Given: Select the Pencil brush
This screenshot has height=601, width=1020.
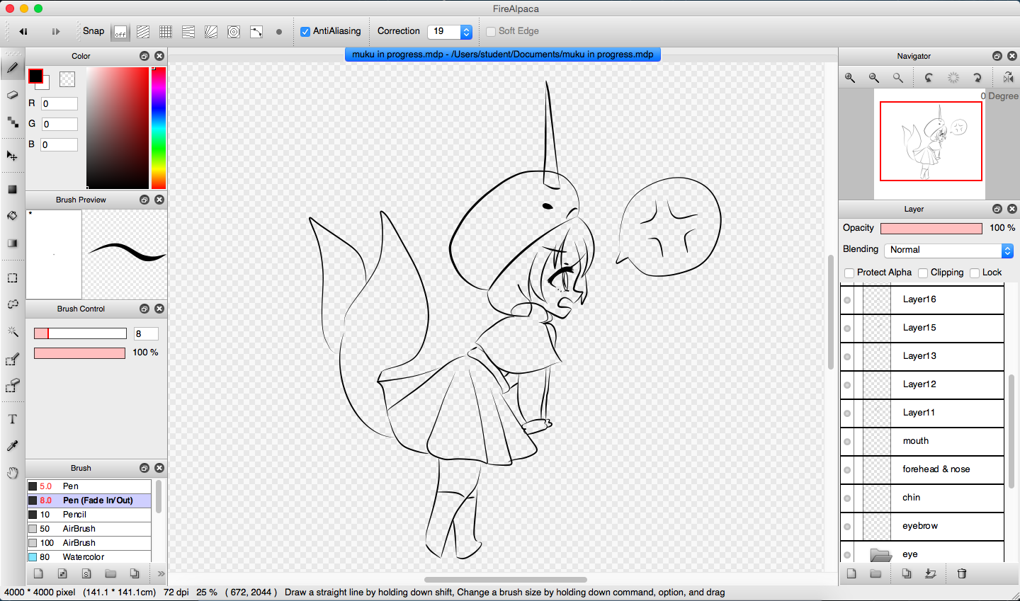Looking at the screenshot, I should tap(89, 515).
